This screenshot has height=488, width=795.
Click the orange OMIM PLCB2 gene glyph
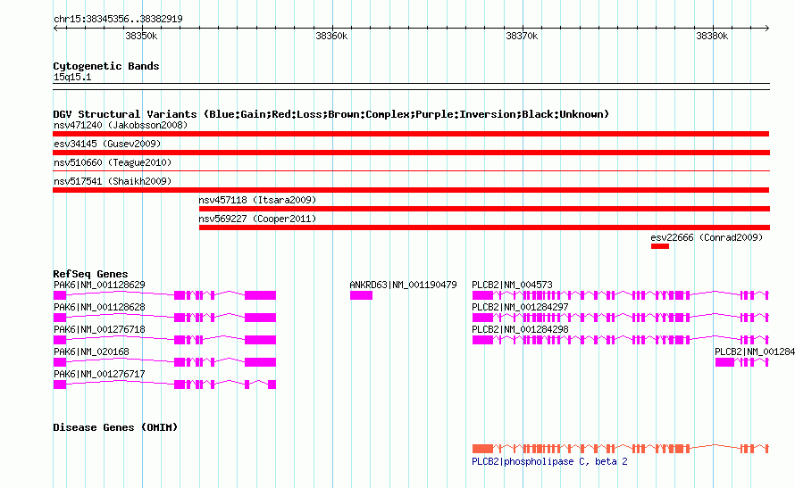pyautogui.click(x=621, y=449)
